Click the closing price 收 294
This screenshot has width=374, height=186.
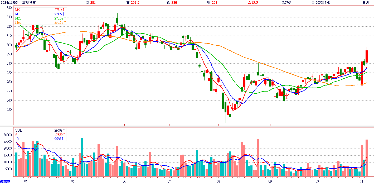click(212, 2)
